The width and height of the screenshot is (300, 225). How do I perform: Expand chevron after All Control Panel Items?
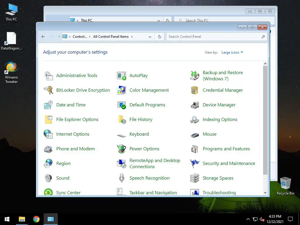(x=132, y=37)
